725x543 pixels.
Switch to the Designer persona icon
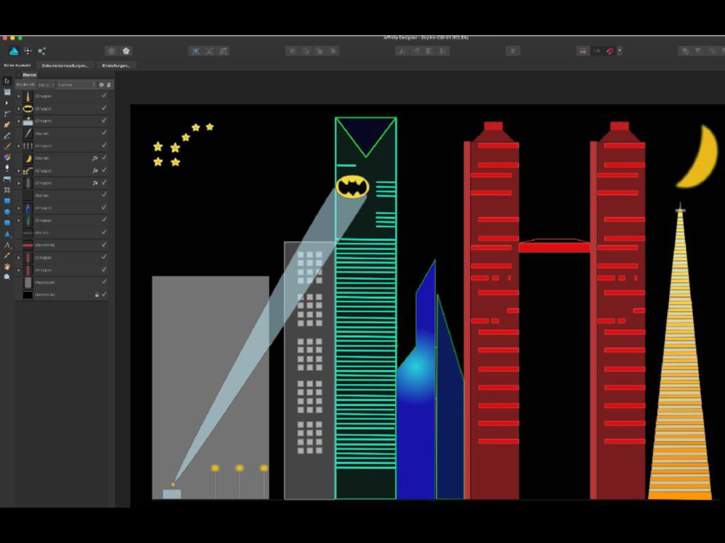(x=14, y=51)
